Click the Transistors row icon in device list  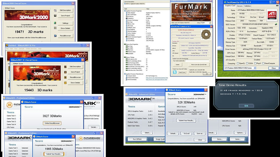point(127,18)
